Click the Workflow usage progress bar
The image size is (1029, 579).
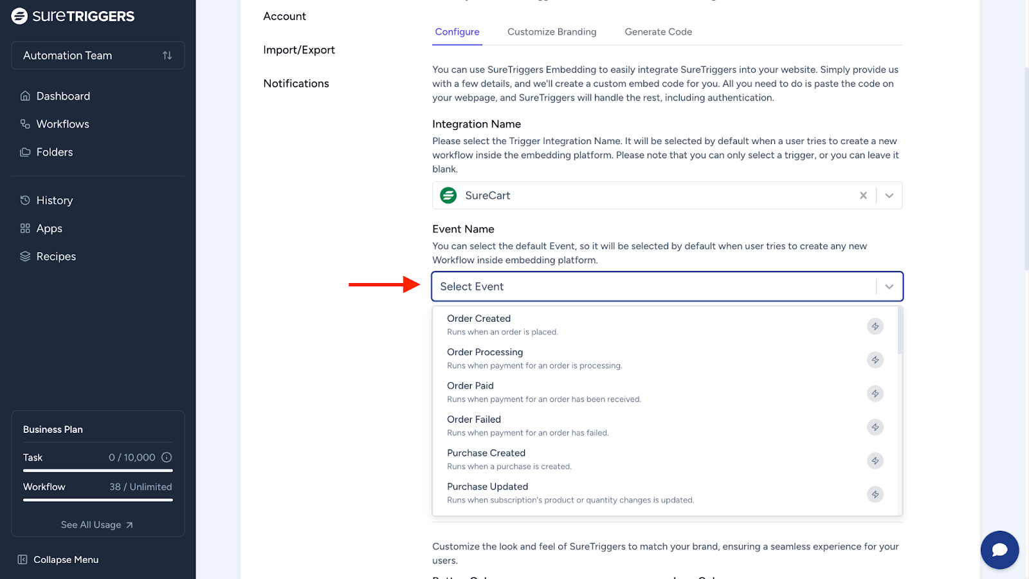tap(98, 500)
